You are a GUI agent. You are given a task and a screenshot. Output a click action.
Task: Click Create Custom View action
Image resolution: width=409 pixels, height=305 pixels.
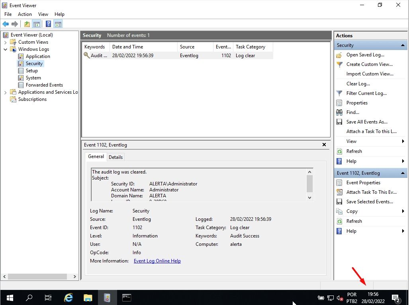tap(369, 64)
